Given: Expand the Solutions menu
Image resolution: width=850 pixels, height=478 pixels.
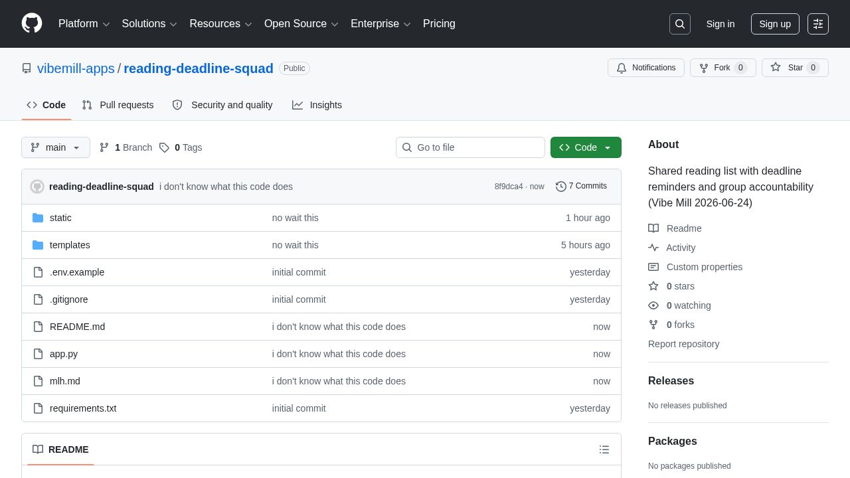Looking at the screenshot, I should tap(149, 24).
